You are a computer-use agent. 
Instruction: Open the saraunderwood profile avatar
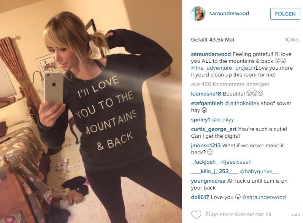(x=198, y=14)
